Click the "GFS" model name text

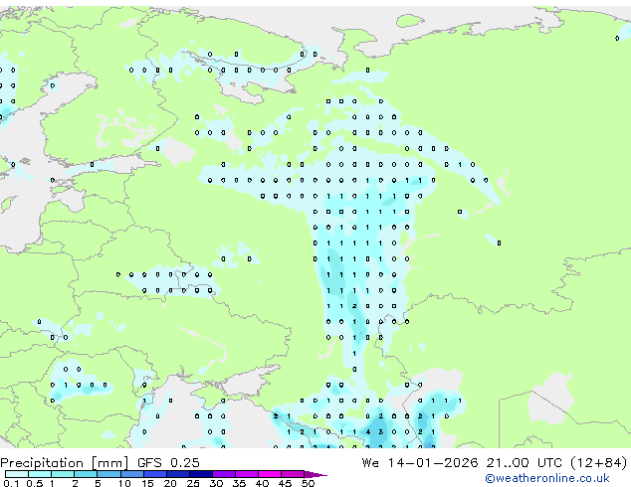[x=149, y=463]
